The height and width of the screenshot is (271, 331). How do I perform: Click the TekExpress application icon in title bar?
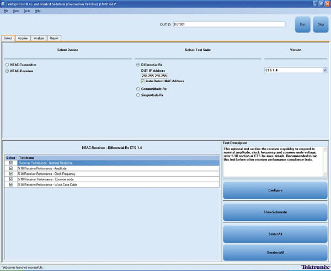click(4, 3)
